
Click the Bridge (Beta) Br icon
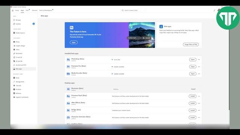68,110
